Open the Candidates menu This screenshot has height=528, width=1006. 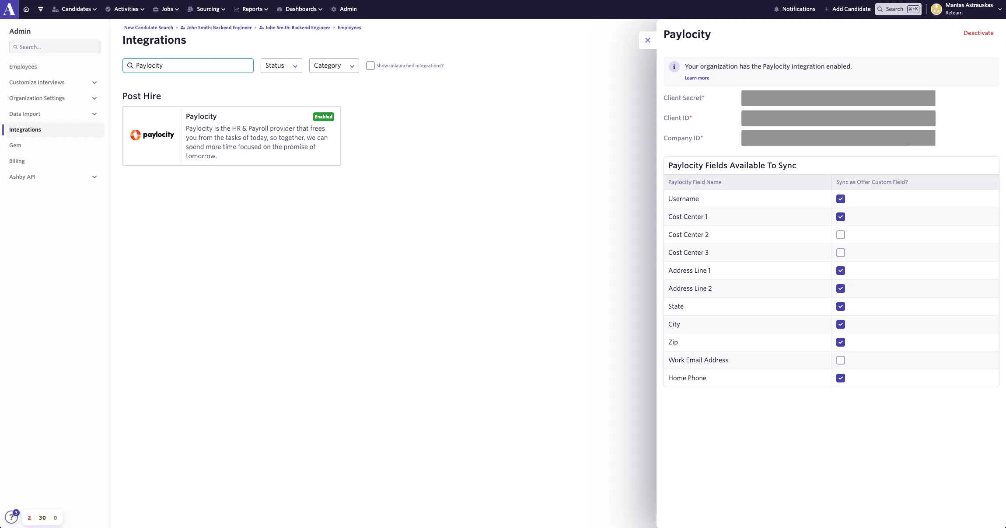(74, 9)
